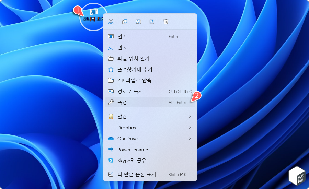The image size is (309, 189).
Task: Select 파일 위치 열기
Action: (150, 58)
